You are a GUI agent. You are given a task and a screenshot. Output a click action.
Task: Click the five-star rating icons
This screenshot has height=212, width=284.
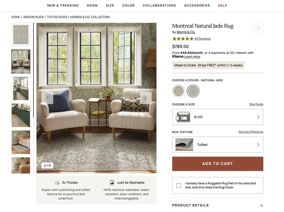(x=183, y=39)
